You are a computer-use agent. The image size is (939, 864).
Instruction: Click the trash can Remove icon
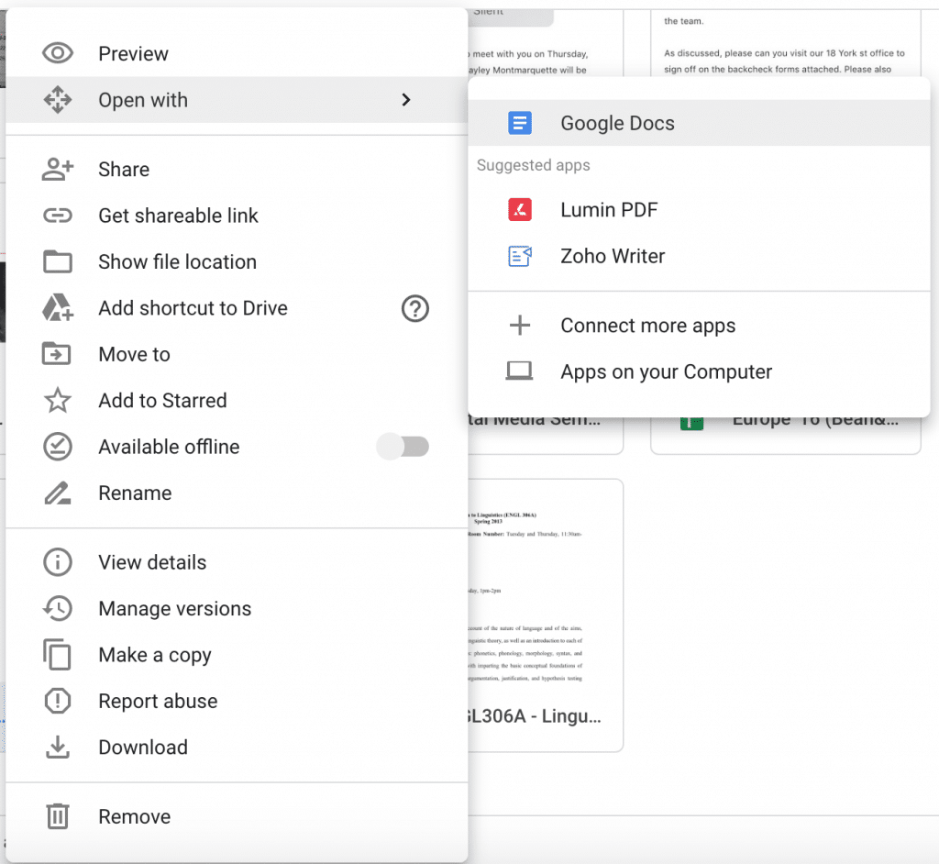pyautogui.click(x=58, y=816)
